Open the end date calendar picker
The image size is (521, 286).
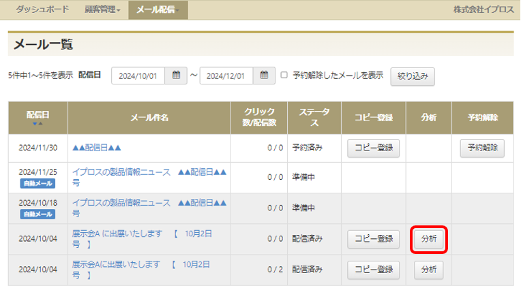point(264,76)
